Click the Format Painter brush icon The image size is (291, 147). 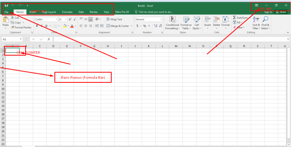pos(12,27)
